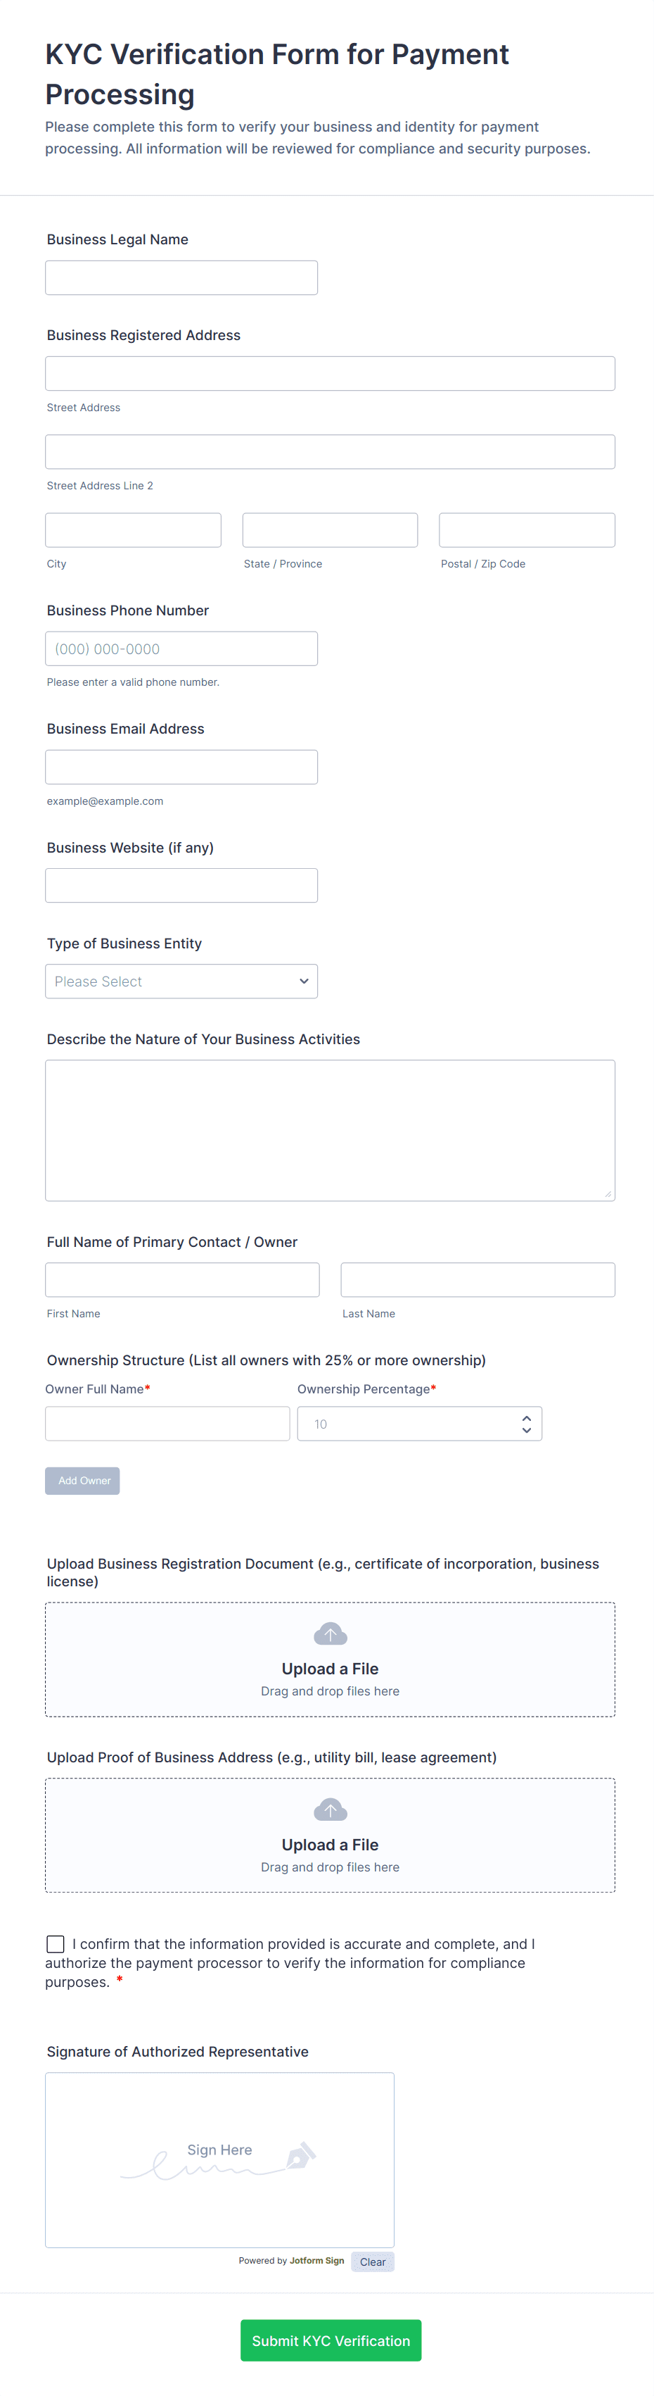Click cloud upload icon for Business Registration Document
This screenshot has height=2396, width=654.
click(330, 1634)
